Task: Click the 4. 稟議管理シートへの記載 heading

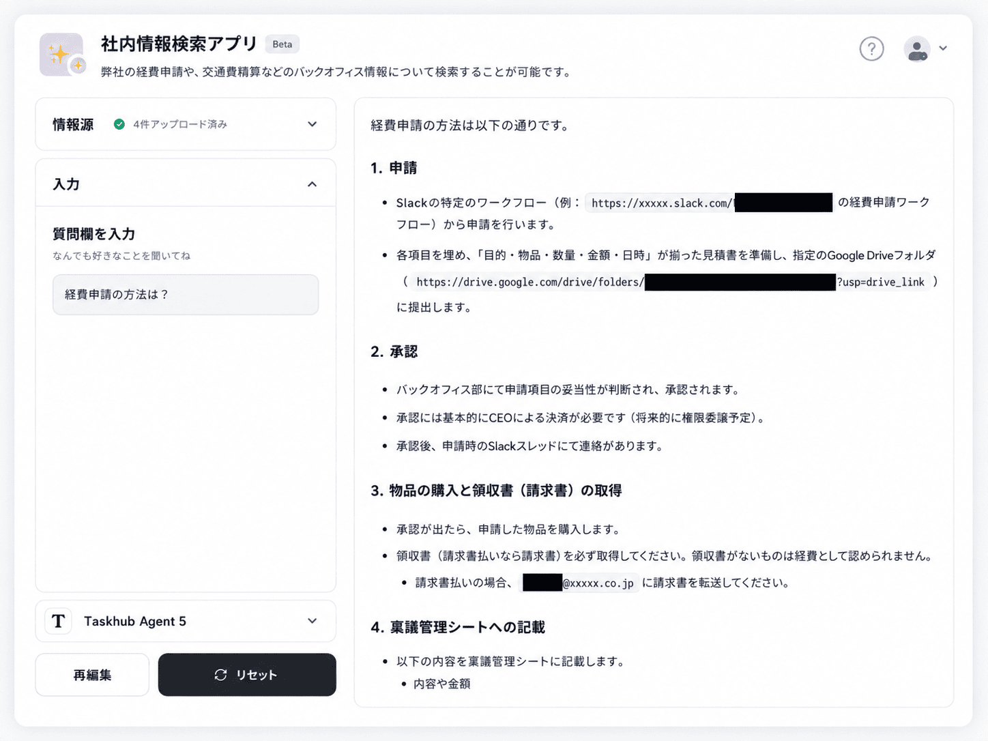Action: 458,627
